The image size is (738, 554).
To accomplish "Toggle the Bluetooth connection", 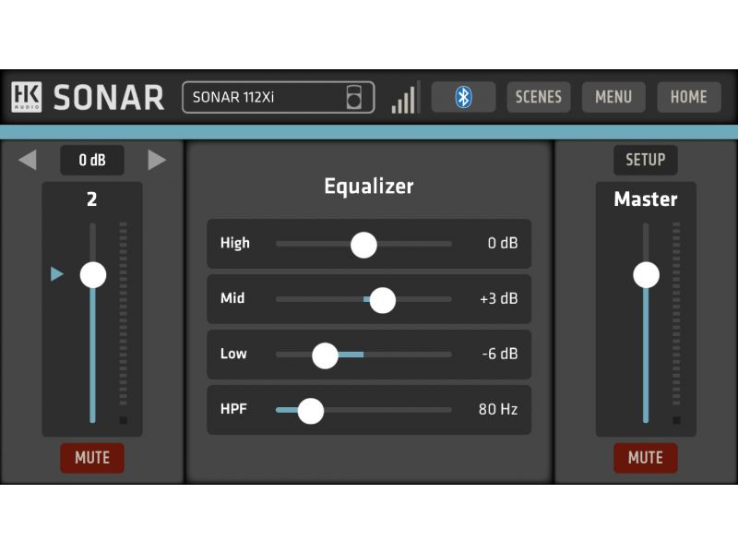I will 464,96.
